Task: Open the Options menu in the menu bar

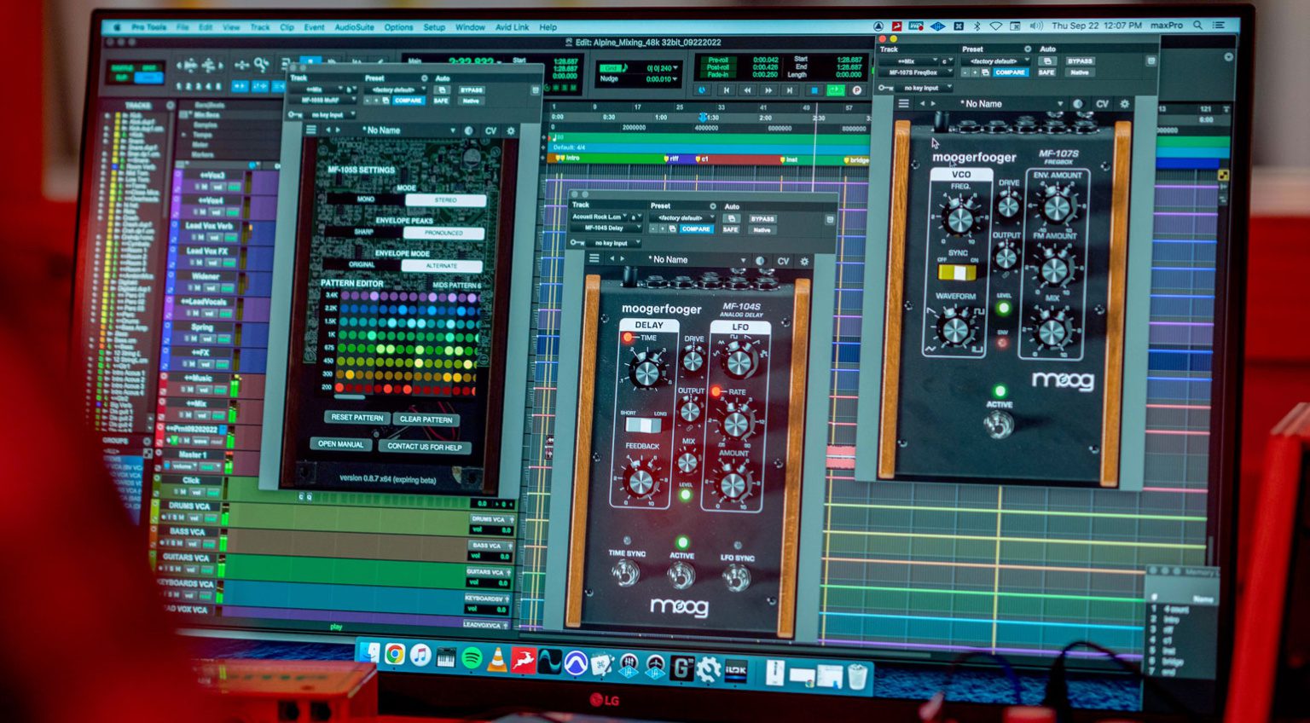Action: 397,26
